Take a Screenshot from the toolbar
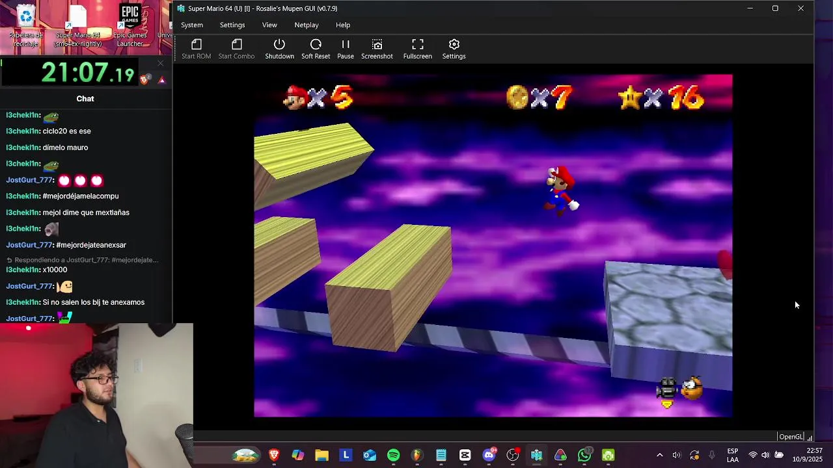 click(377, 49)
